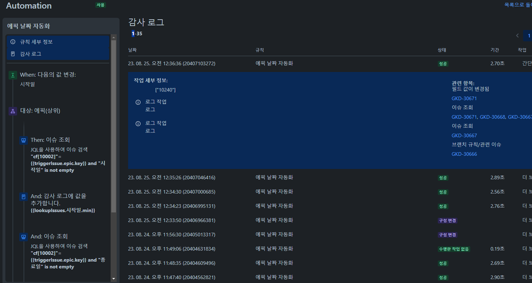Viewport: 532px width, 283px height.
Task: Click rule panel vertical scrollbar thumb
Action: pyautogui.click(x=113, y=126)
